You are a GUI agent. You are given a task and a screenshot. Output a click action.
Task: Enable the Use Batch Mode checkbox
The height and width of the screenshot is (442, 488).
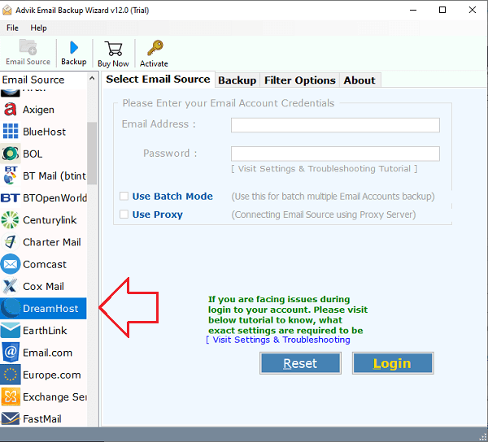(124, 196)
